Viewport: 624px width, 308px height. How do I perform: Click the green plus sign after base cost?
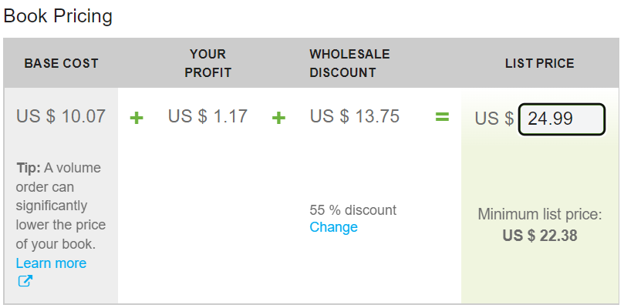[137, 118]
